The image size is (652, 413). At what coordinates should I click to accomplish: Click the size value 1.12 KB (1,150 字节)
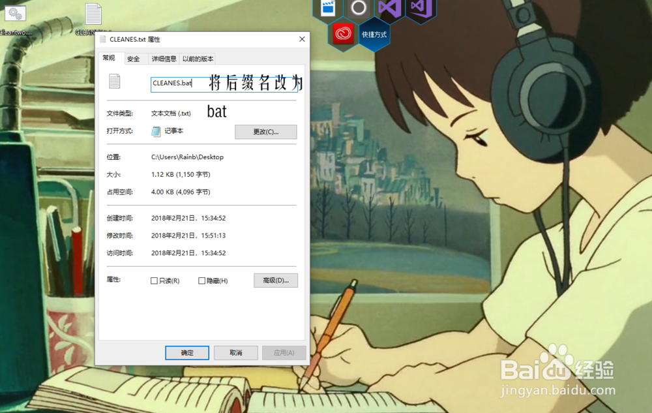(181, 174)
